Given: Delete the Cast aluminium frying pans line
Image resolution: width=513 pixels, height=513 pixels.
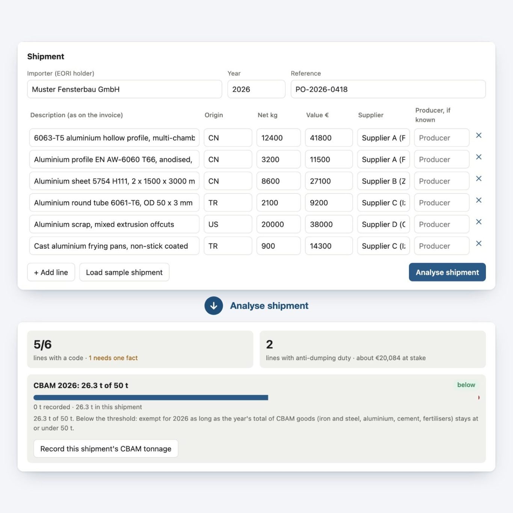Looking at the screenshot, I should (x=478, y=243).
